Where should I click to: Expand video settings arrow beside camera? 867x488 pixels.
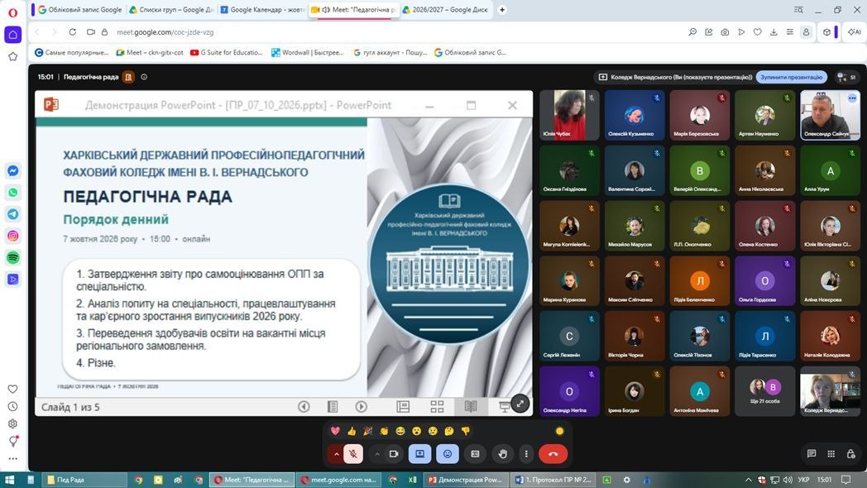377,454
